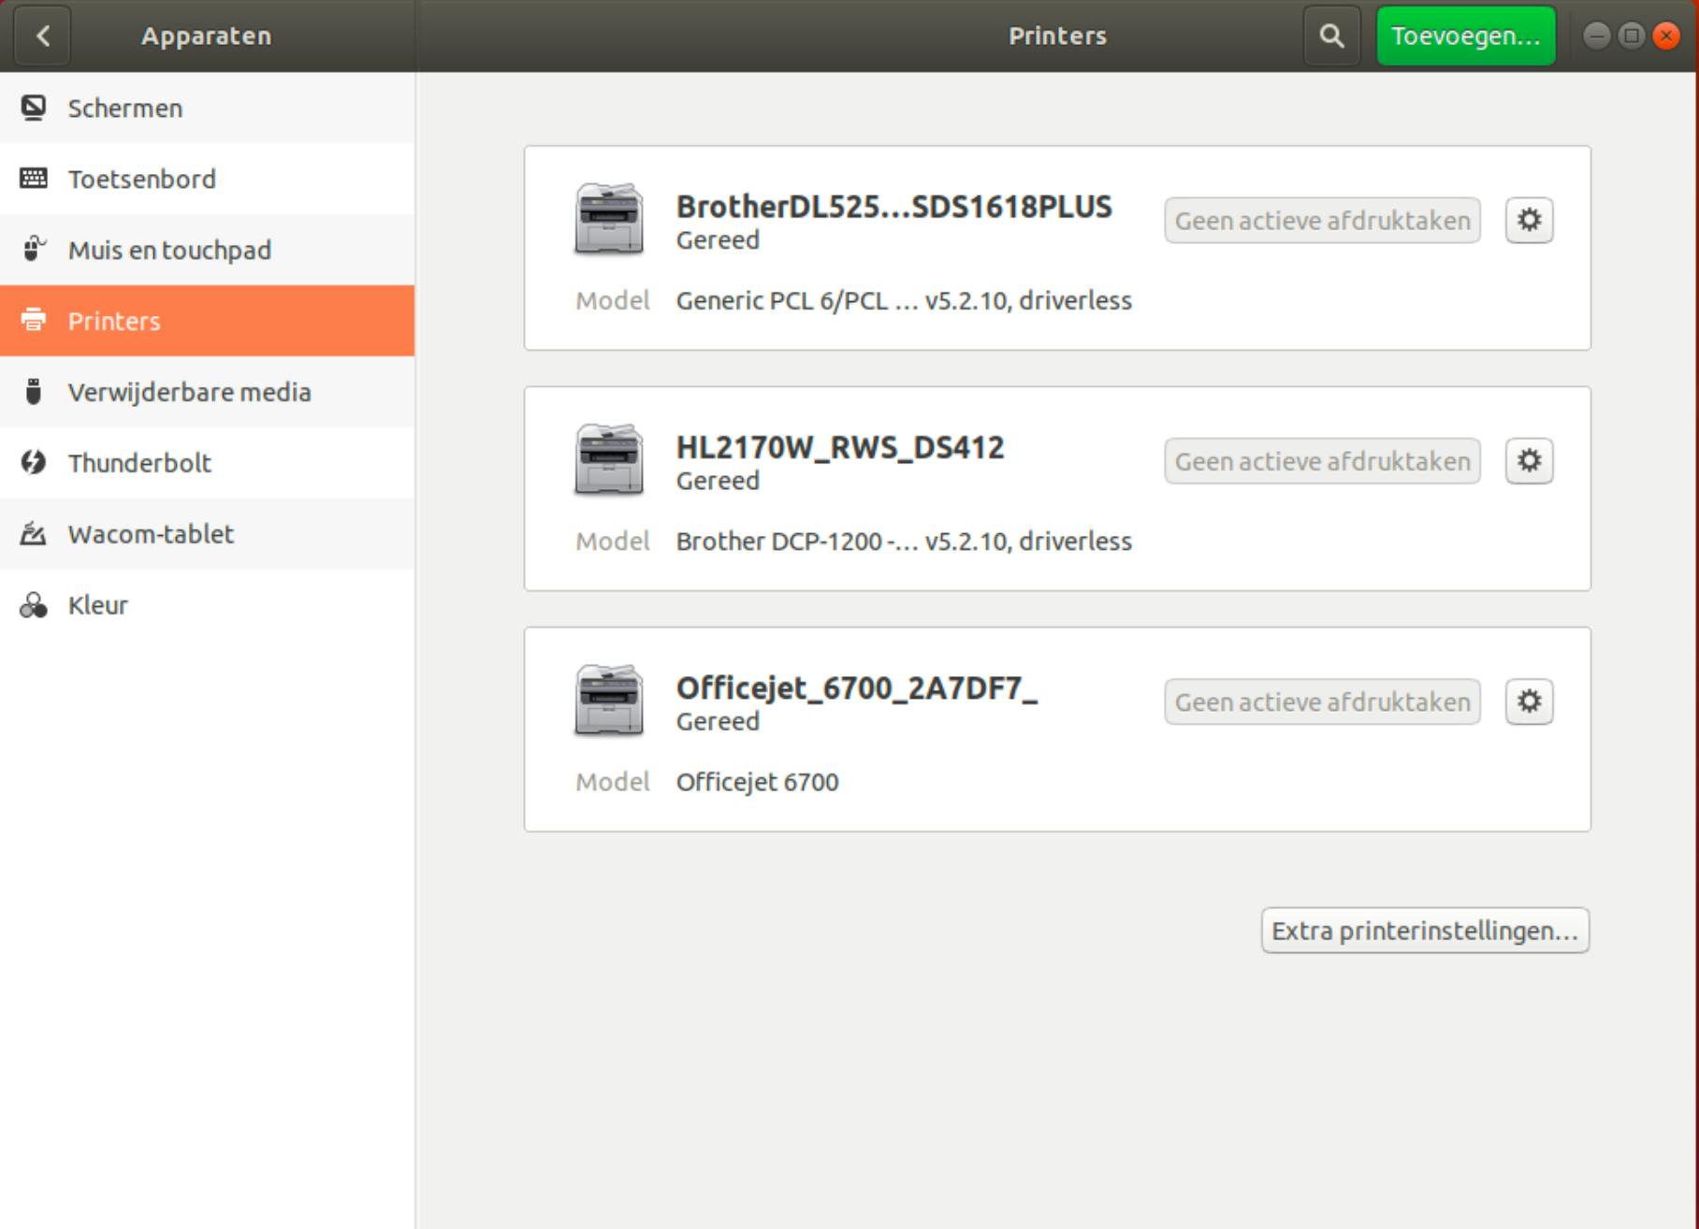Open the search magnifier icon
Viewport: 1699px width, 1229px height.
point(1331,36)
